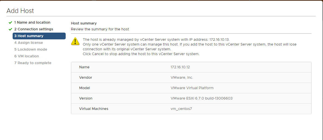This screenshot has height=140, width=323.
Task: Jump to step 4 Assign license
Action: [29, 42]
